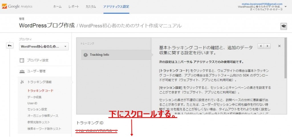Click the WordPressブログ作成 account title

(x=47, y=25)
